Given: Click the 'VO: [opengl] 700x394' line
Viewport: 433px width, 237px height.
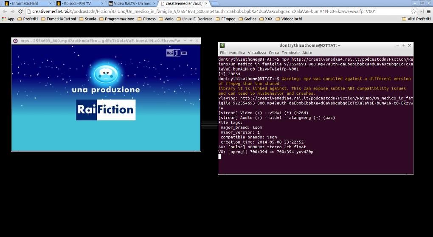Looking at the screenshot, I should 266,152.
